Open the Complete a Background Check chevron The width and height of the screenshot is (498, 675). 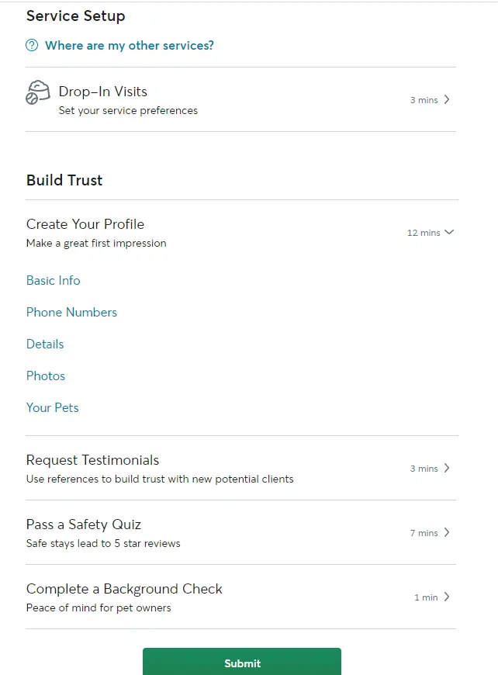tap(447, 597)
